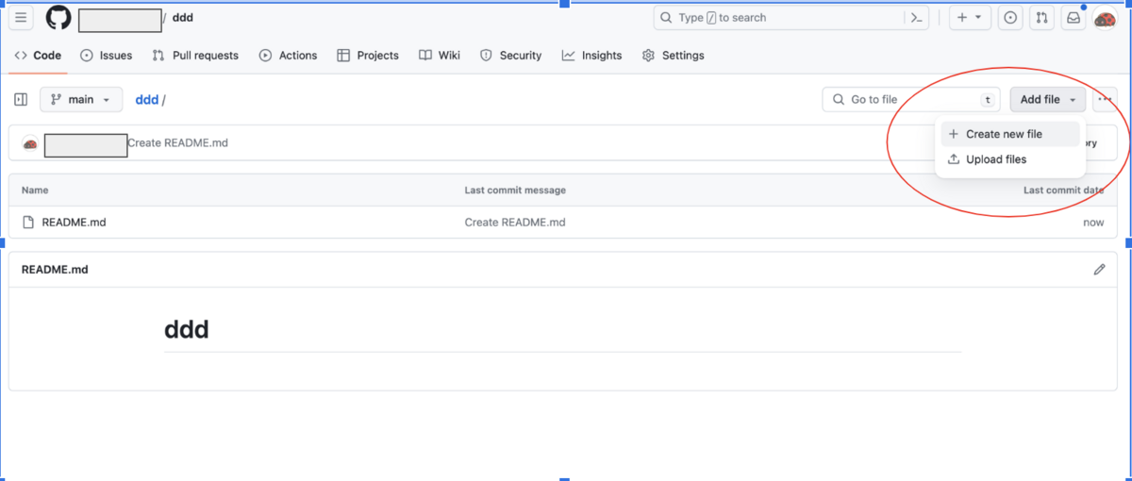The image size is (1132, 481).
Task: Toggle the Add file dropdown
Action: tap(1048, 99)
